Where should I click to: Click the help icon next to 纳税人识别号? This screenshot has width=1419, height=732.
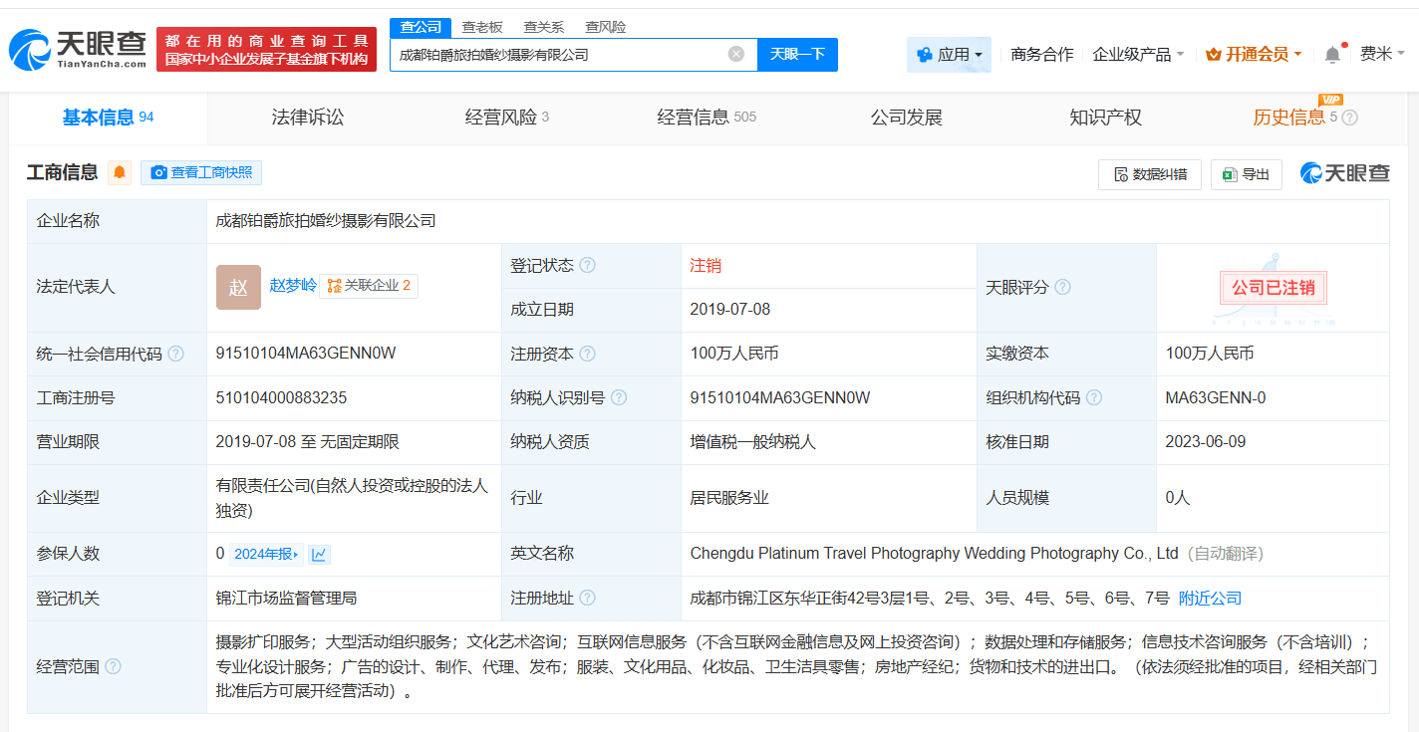(619, 397)
